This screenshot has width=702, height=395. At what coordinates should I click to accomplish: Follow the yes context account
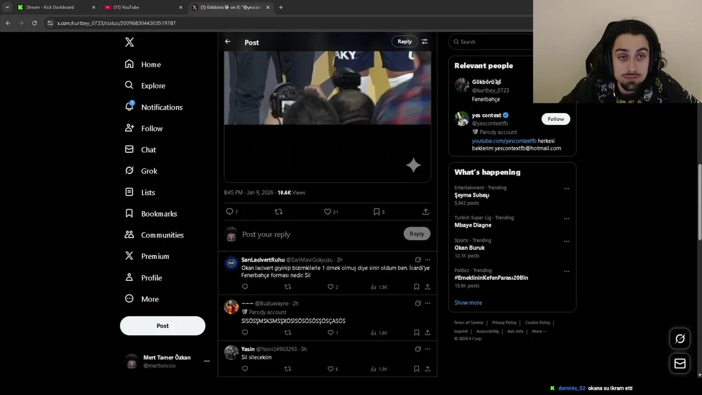[556, 119]
